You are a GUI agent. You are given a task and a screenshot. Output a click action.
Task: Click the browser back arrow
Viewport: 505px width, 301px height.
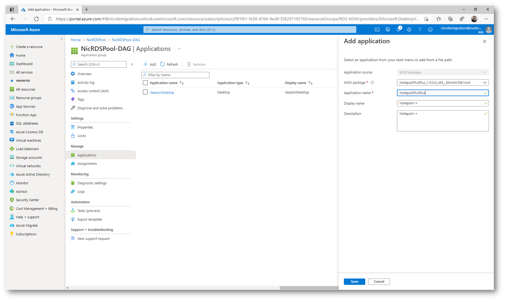pos(13,19)
